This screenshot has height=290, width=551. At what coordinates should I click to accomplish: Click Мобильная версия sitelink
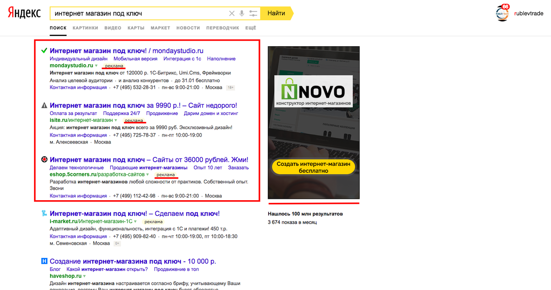[x=135, y=59]
